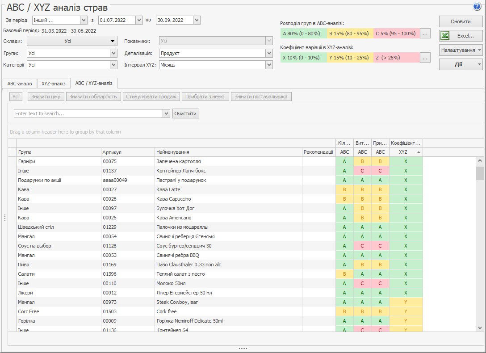Click the Прибрати з меню button
Image resolution: width=486 pixels, height=353 pixels.
coord(205,97)
